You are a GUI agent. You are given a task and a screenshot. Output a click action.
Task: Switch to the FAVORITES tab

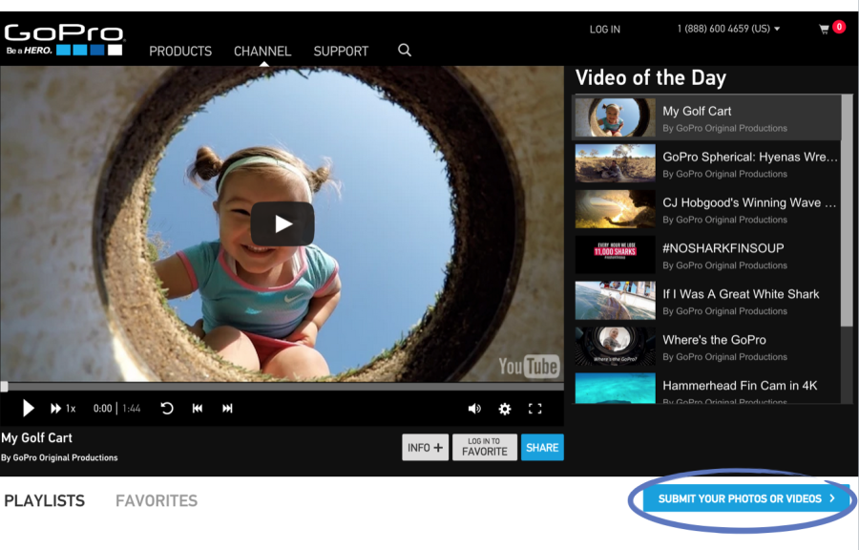pyautogui.click(x=157, y=500)
